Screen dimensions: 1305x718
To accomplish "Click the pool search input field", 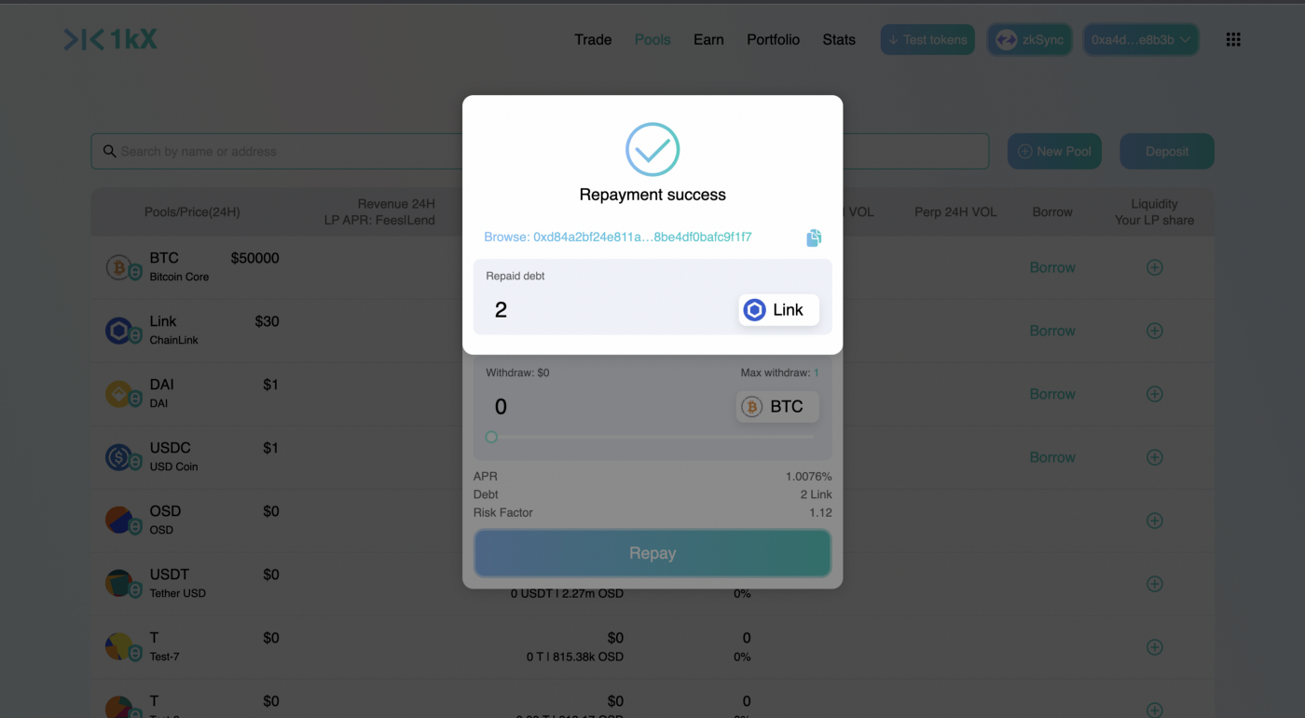I will (x=280, y=151).
